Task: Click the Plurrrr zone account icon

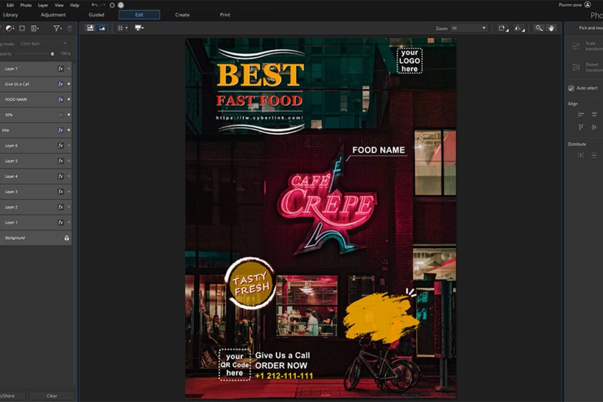Action: 587,5
